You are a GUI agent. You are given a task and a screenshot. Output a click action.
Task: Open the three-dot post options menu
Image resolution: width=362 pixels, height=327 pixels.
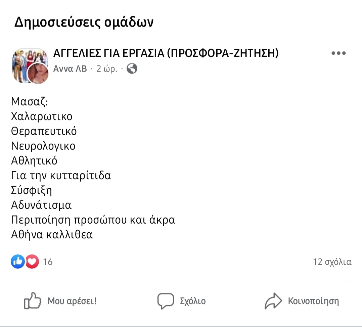338,53
